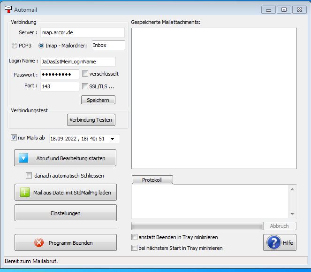Image resolution: width=311 pixels, height=272 pixels.
Task: Toggle the SSL/TLS checkbox
Action: pyautogui.click(x=85, y=86)
